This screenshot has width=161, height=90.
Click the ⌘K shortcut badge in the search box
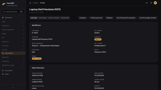coord(21,12)
